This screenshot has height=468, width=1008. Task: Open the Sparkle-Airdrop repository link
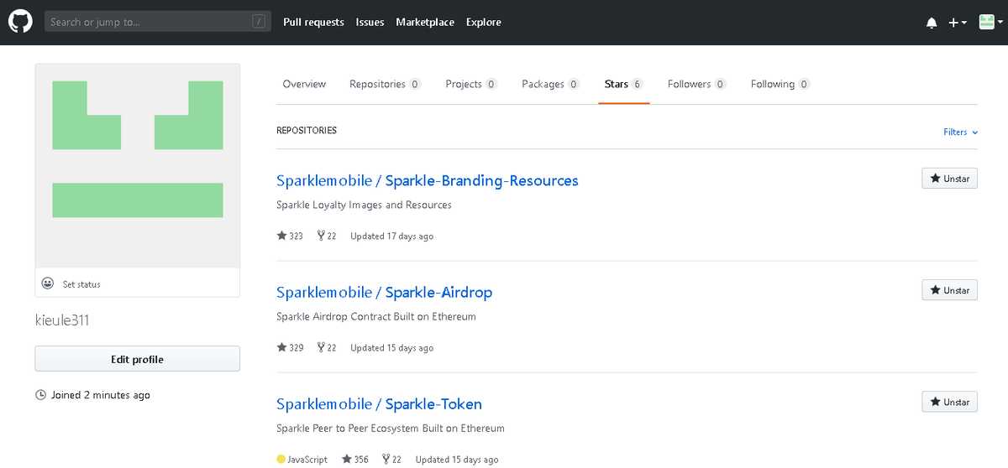click(438, 292)
